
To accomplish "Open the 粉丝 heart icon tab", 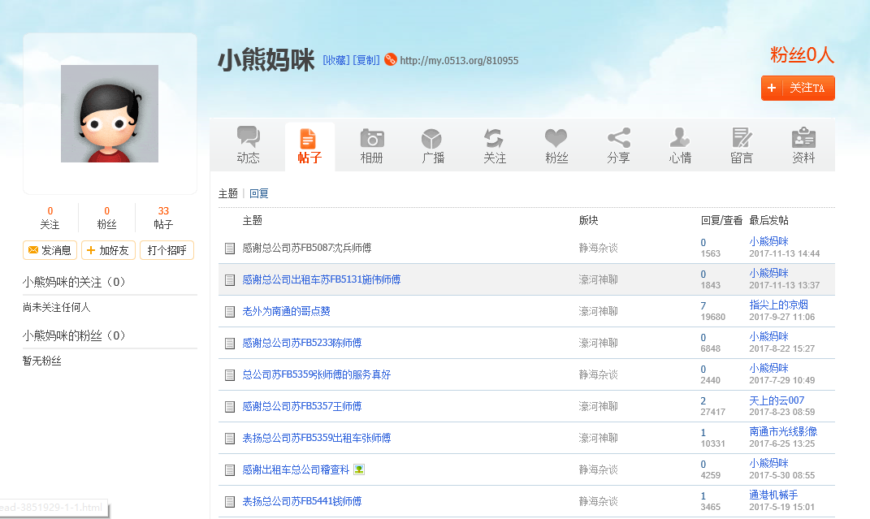I will pos(556,138).
